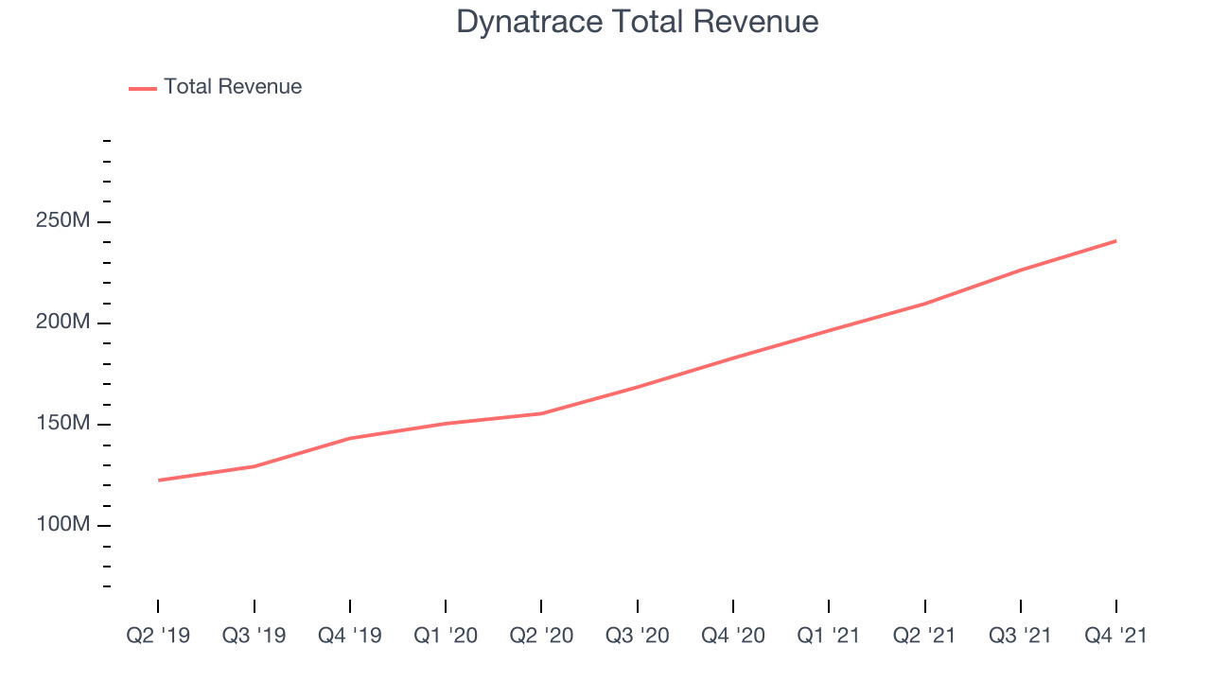Click the Q2 '21 axis label

[x=924, y=636]
